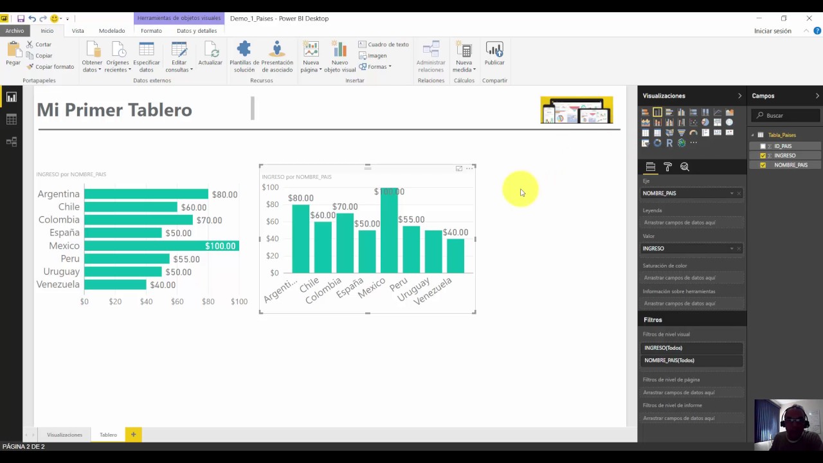Check the ID_PAIS field checkbox
Viewport: 823px width, 463px height.
click(x=763, y=146)
